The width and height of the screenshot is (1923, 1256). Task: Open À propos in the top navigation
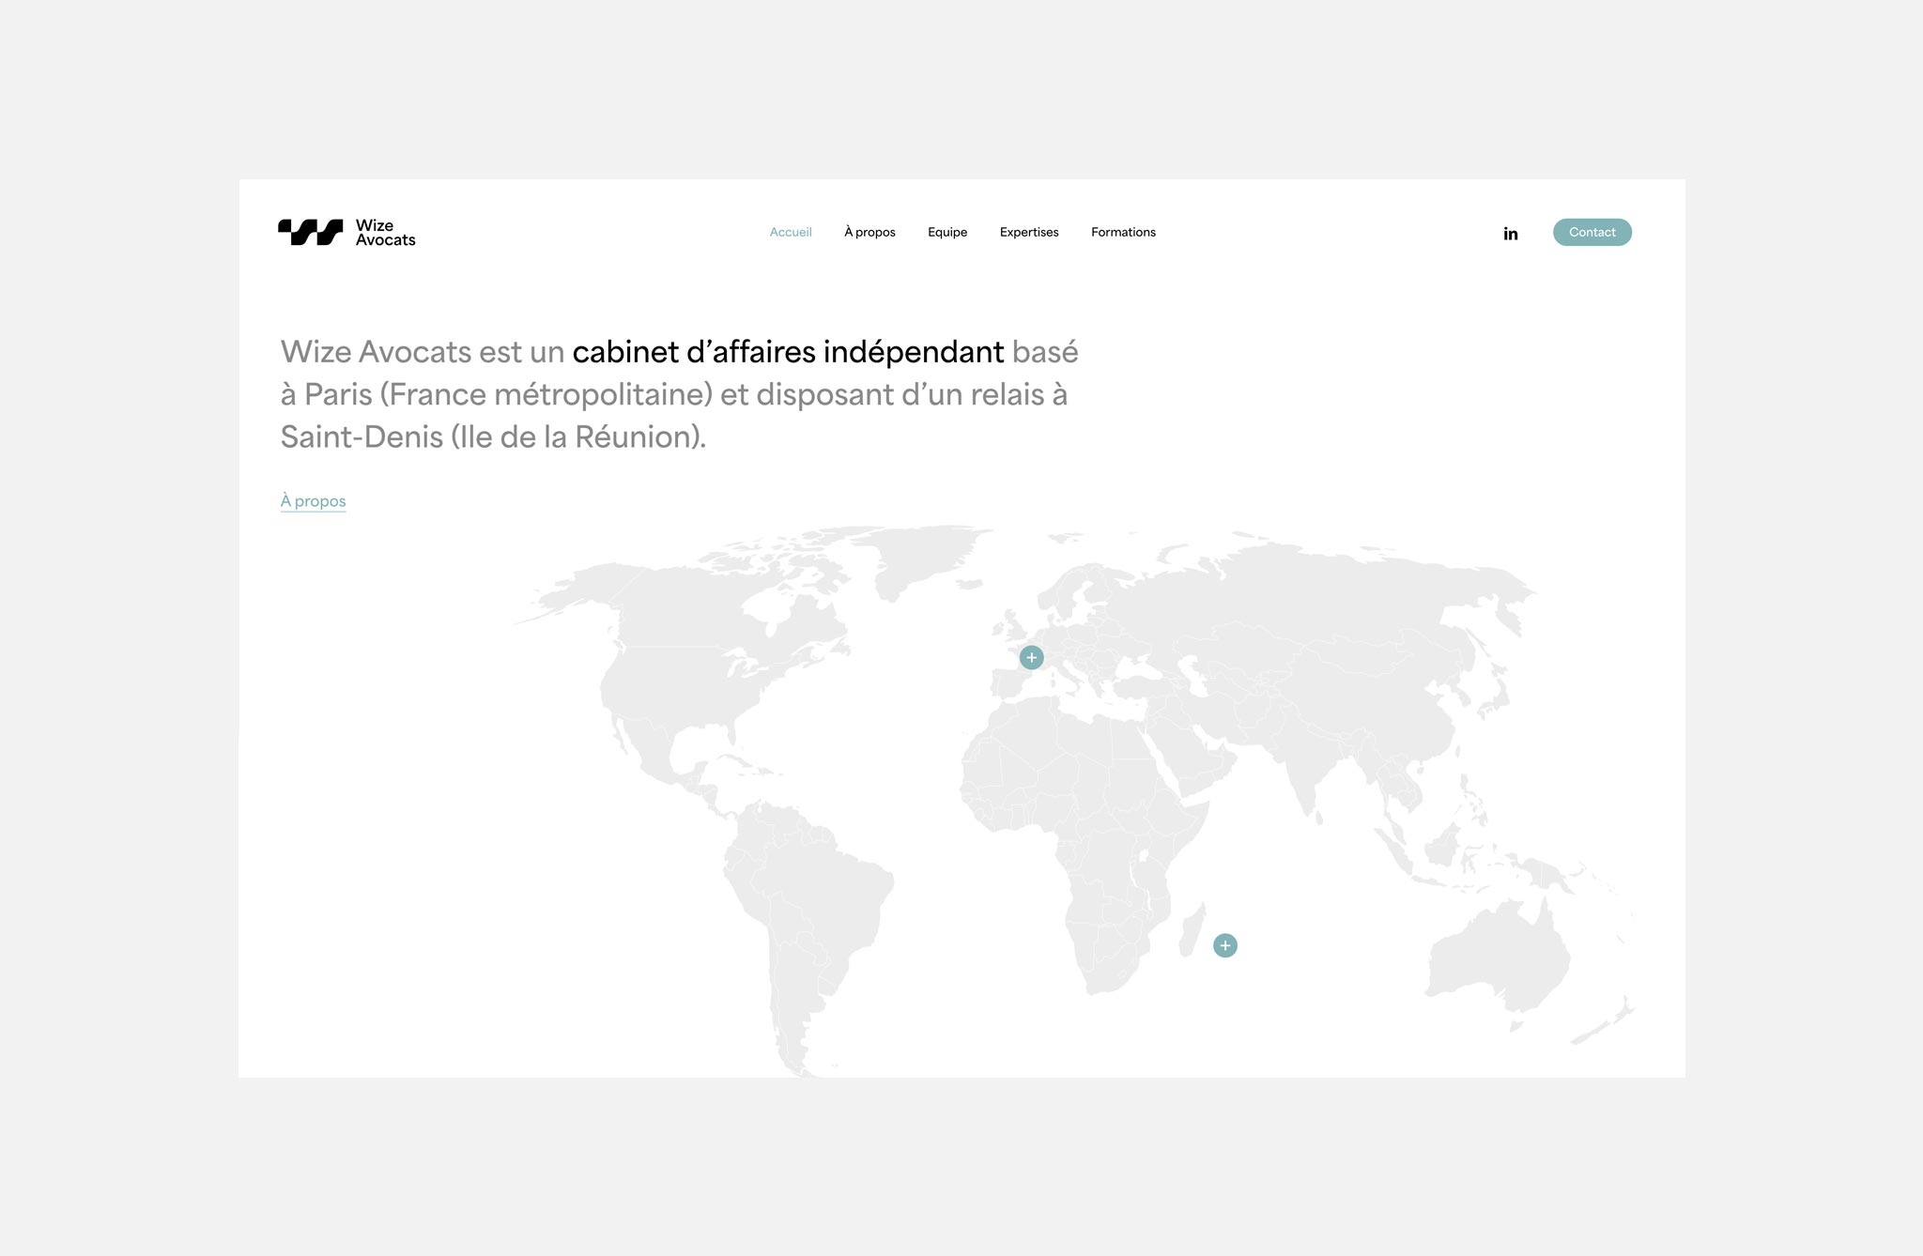(869, 232)
